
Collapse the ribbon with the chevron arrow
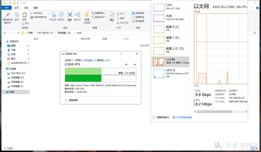tap(253, 8)
